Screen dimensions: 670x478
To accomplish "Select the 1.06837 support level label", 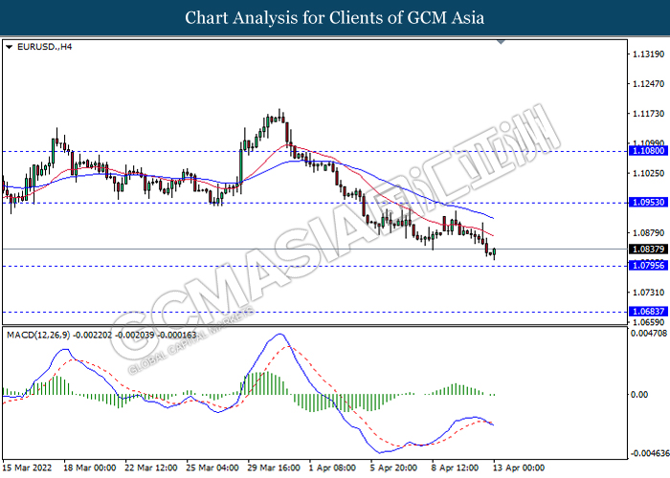I will [648, 312].
